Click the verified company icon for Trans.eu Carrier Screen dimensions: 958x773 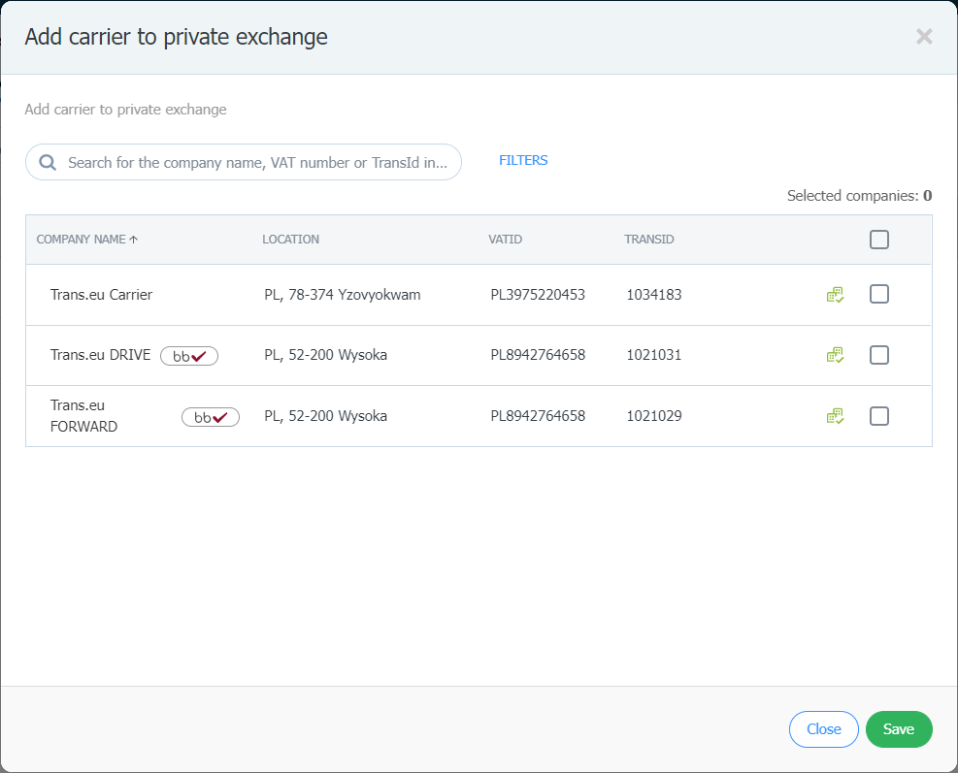point(835,295)
